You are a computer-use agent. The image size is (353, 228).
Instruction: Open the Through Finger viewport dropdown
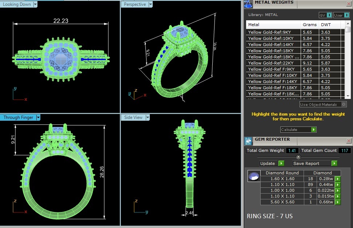(38, 117)
